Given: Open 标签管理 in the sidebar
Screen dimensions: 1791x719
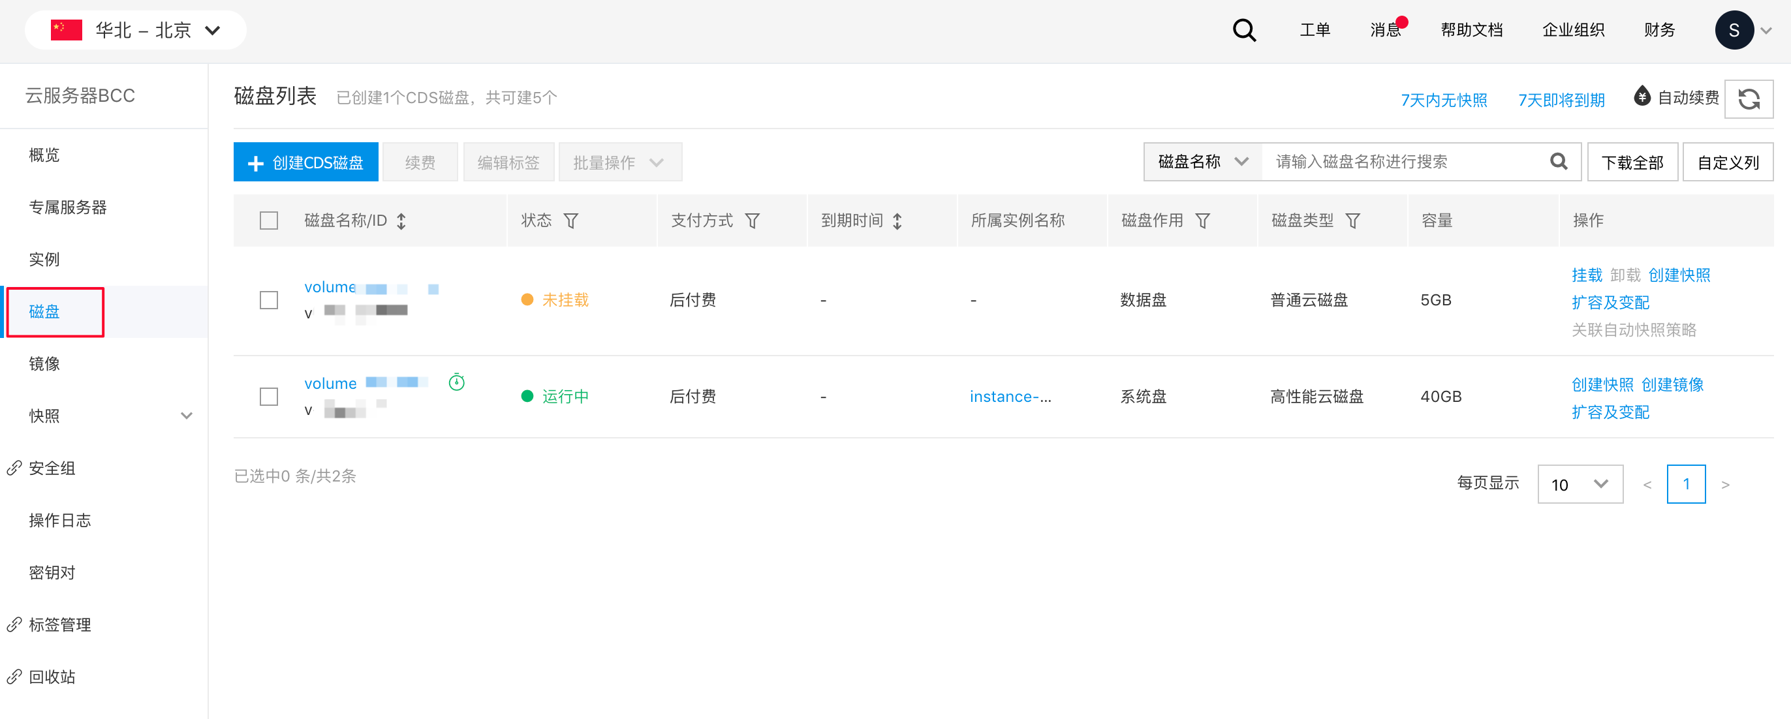Looking at the screenshot, I should click(60, 624).
